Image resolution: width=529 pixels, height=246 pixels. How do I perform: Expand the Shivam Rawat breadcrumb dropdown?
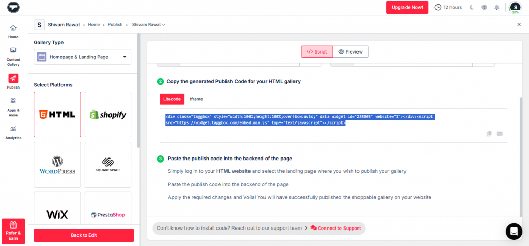pos(148,25)
